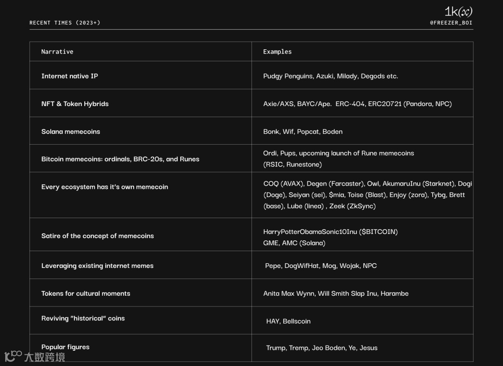
Task: Click the Internet native IP row
Action: click(x=251, y=75)
